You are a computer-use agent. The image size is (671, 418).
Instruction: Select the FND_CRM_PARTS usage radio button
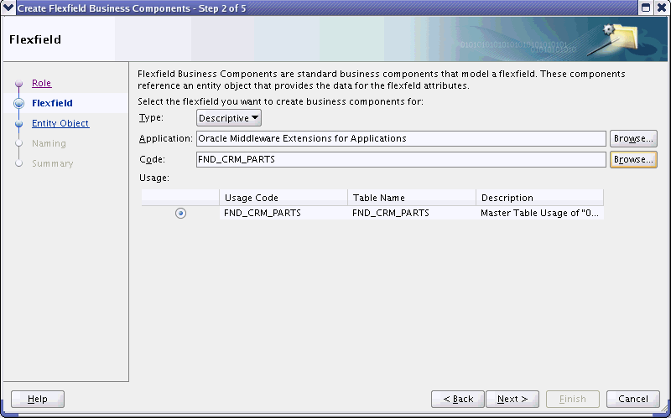pos(180,213)
